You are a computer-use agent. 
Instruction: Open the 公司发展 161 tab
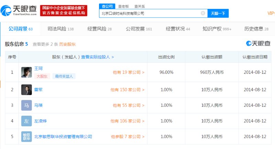coord(139,29)
